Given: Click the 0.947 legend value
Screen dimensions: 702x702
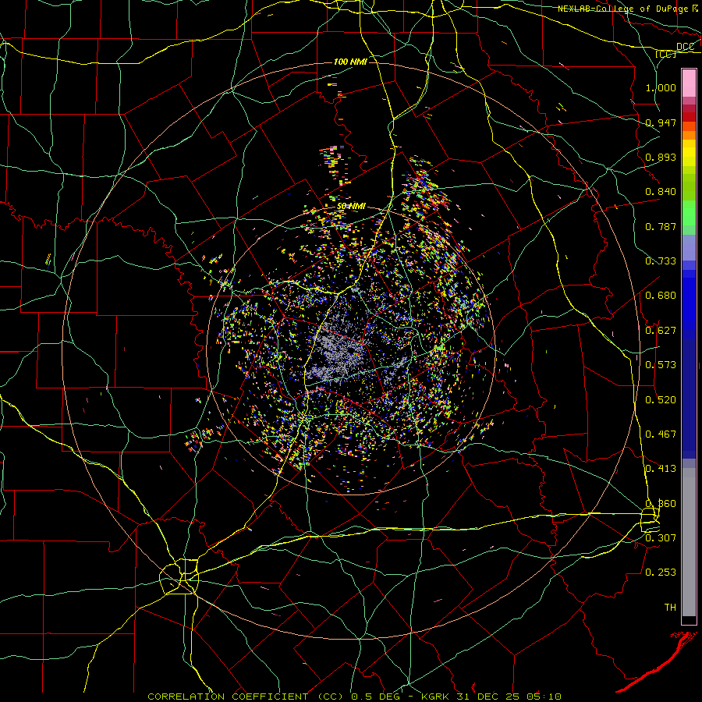Looking at the screenshot, I should 661,122.
